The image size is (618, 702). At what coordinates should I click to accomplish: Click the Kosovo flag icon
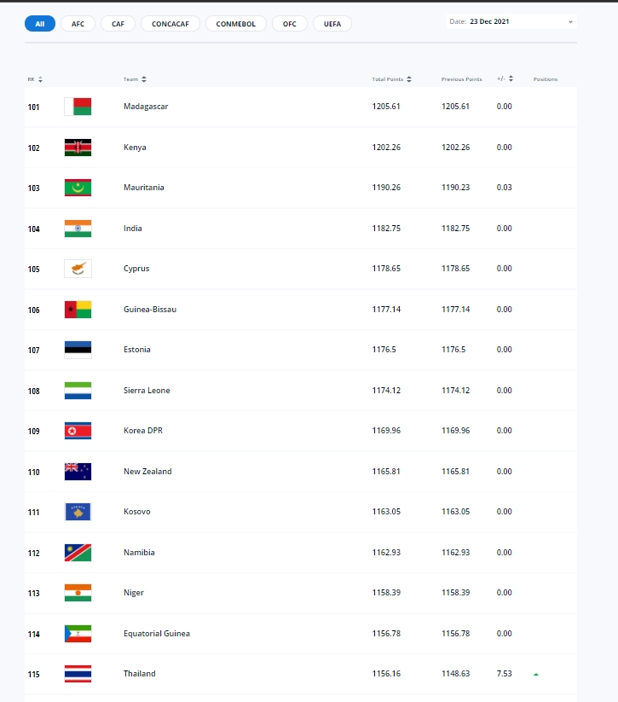click(x=78, y=512)
